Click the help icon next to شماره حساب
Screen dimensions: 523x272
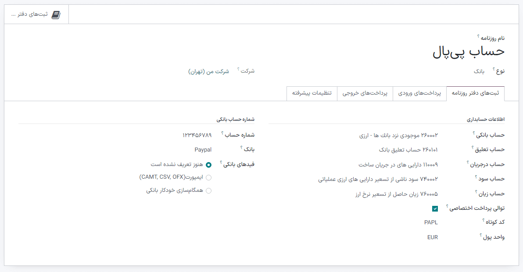click(x=223, y=133)
